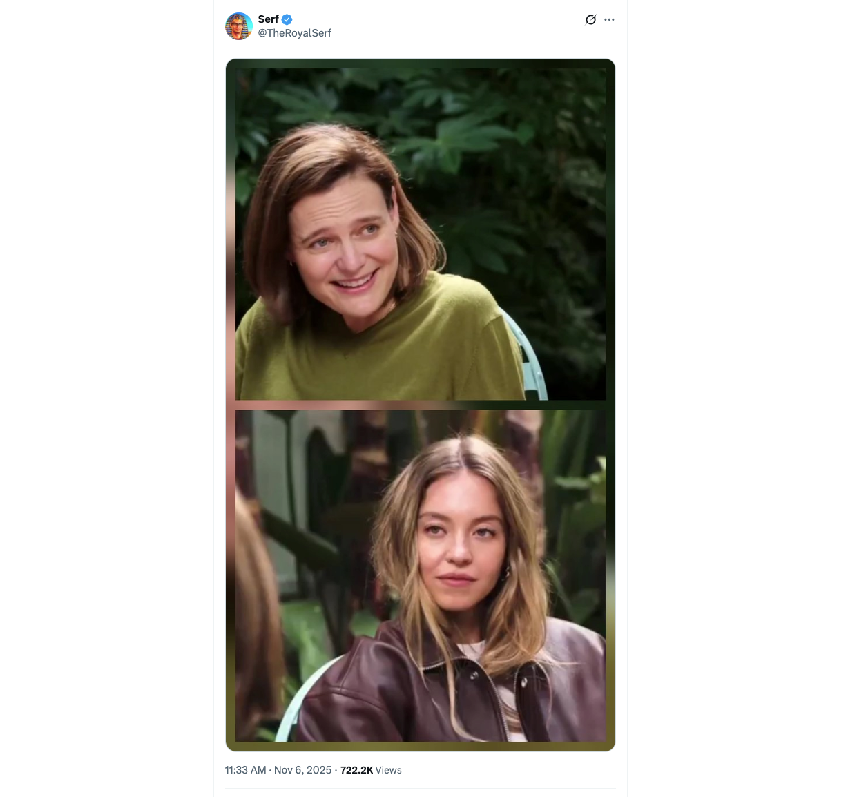The width and height of the screenshot is (848, 797).
Task: Click the blue verified badge beside Serf
Action: (287, 19)
